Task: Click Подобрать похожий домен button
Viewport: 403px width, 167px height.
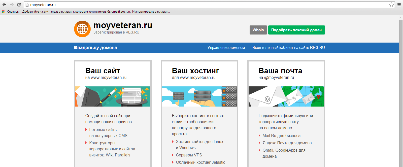Action: (x=296, y=30)
